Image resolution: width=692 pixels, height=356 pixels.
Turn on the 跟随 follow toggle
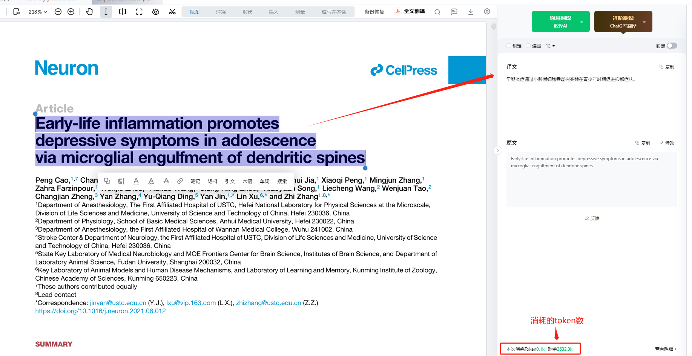[x=672, y=46]
